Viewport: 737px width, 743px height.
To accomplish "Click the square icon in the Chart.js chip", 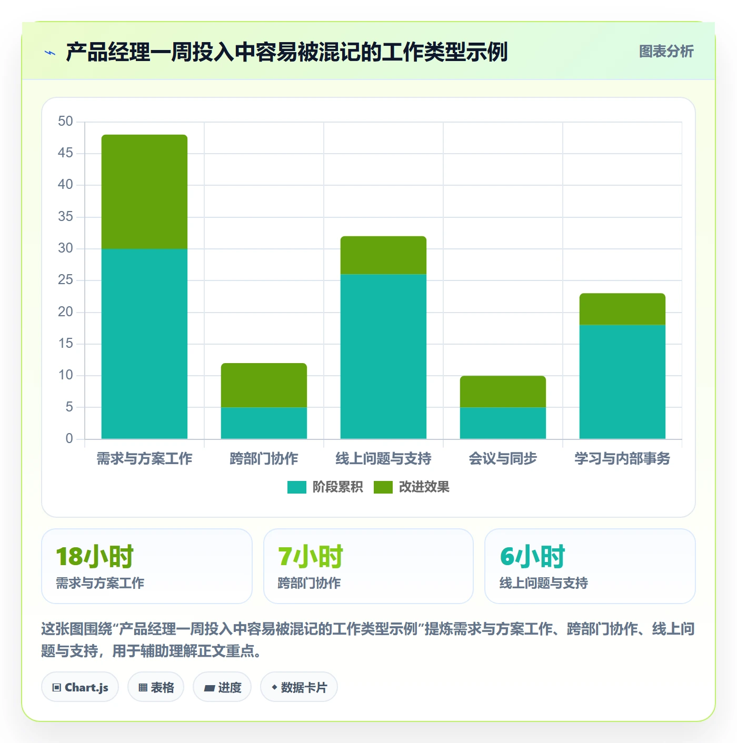I will 57,688.
